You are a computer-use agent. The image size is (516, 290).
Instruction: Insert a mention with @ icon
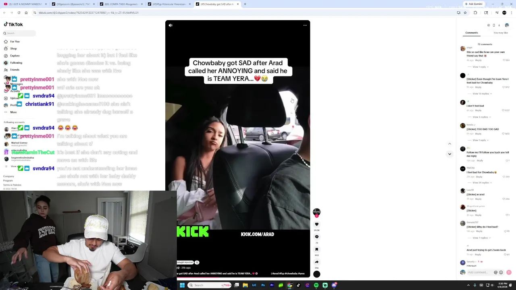(495, 273)
